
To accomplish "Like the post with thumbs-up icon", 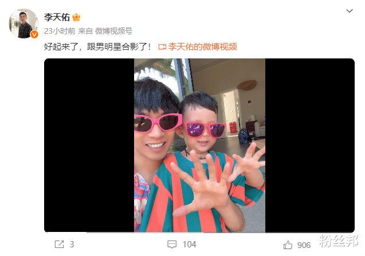I will click(x=288, y=245).
